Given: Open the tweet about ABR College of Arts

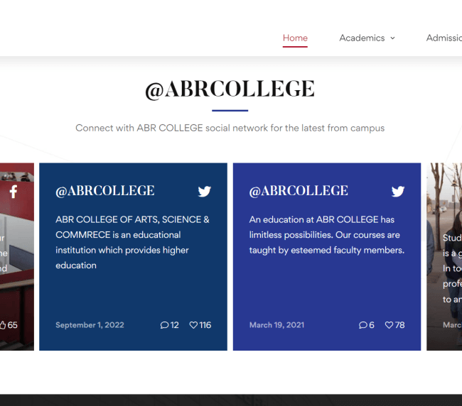Looking at the screenshot, I should tap(132, 242).
